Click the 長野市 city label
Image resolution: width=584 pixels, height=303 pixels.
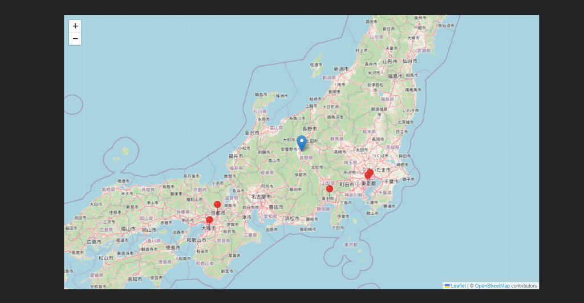(x=310, y=128)
